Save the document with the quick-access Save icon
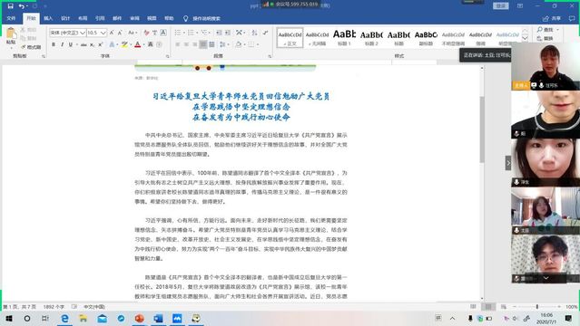Image resolution: width=580 pixels, height=326 pixels. (10, 6)
